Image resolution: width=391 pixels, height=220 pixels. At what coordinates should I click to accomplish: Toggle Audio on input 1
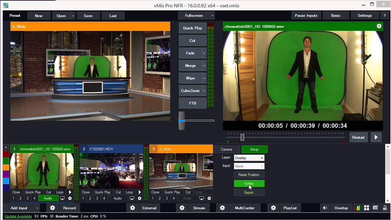48,198
